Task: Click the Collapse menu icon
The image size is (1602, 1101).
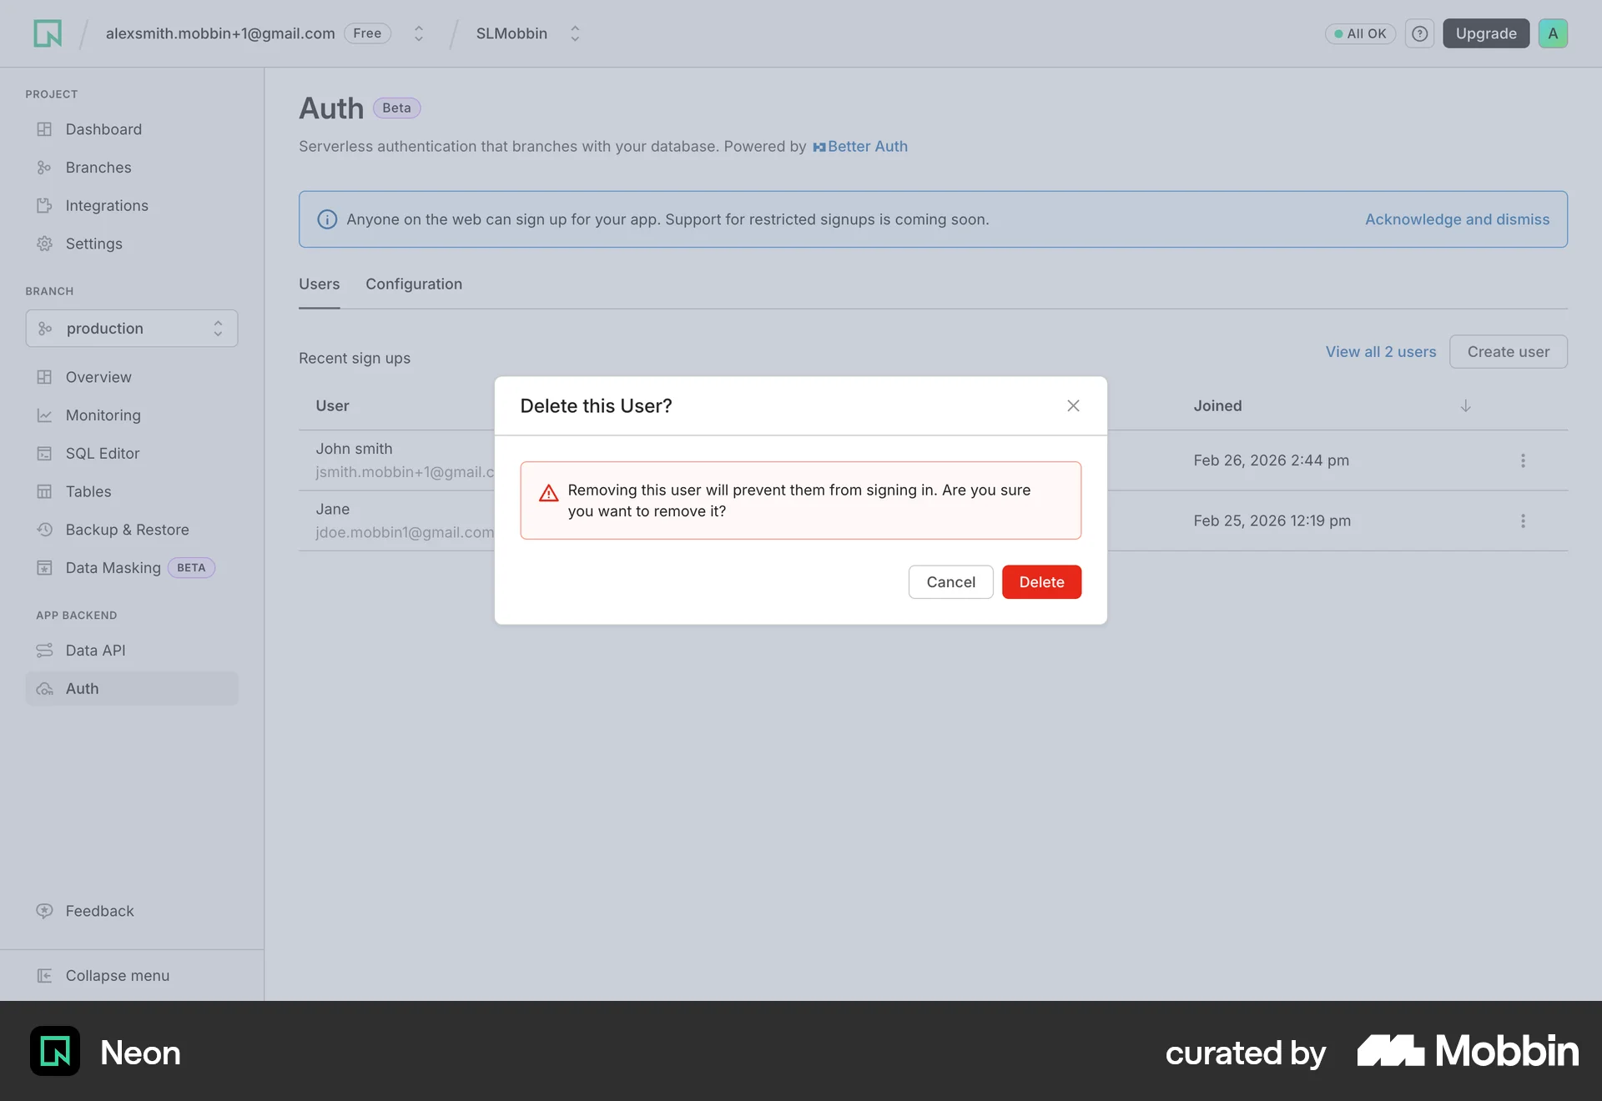Action: [44, 976]
